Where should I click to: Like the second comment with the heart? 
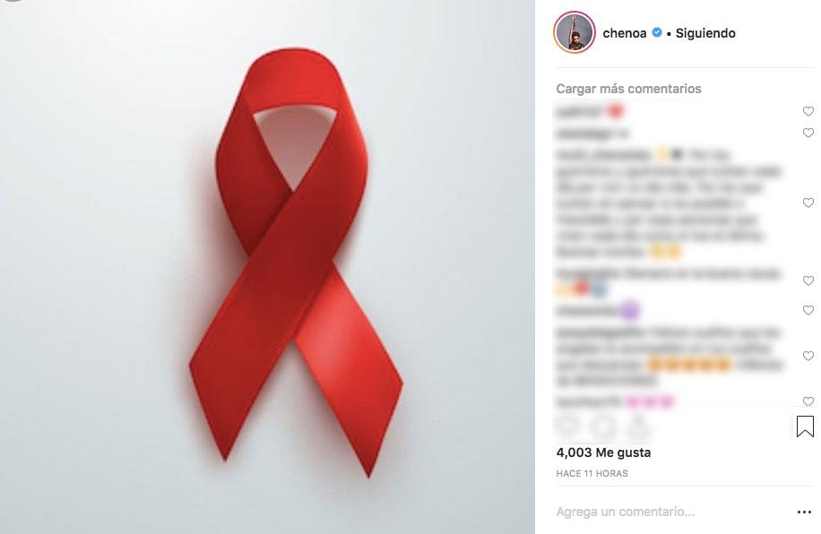pos(808,133)
